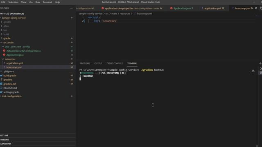Open application.yml in the explorer tree
Image resolution: width=262 pixels, height=147 pixels.
click(15, 63)
